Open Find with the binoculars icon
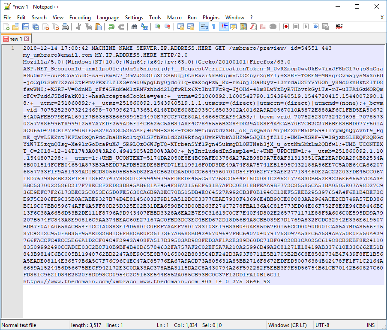Image resolution: width=387 pixels, height=330 pixels. click(134, 27)
